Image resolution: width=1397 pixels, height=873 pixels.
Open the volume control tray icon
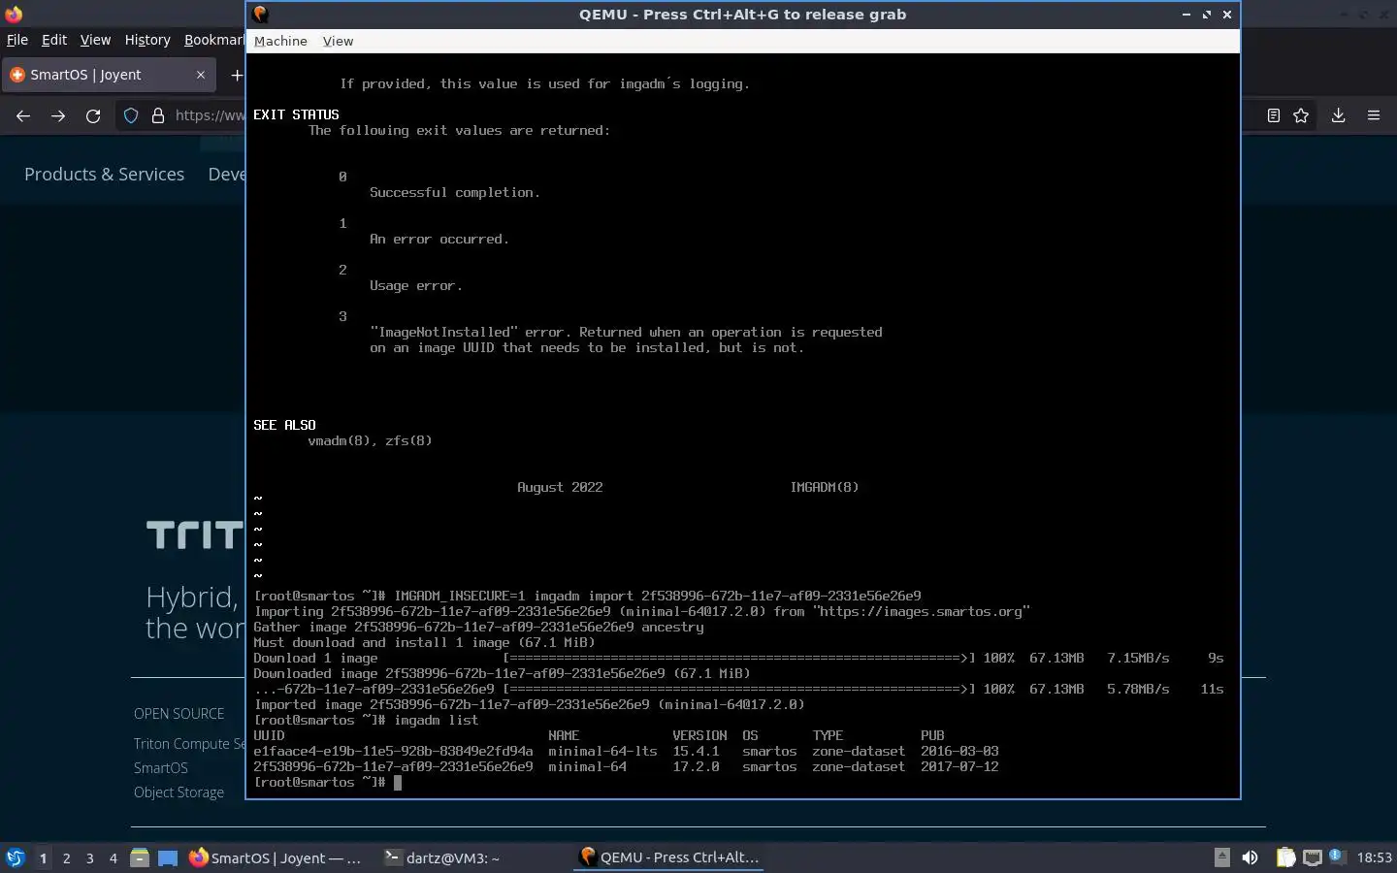1251,857
